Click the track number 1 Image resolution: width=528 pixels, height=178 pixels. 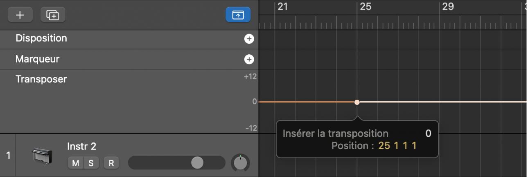[x=9, y=156]
